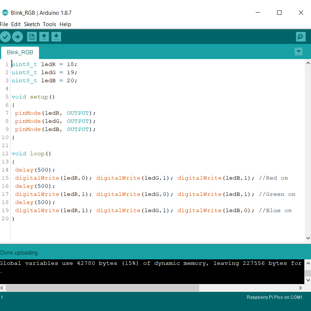Open the Help menu
This screenshot has height=311, width=311.
tap(65, 24)
